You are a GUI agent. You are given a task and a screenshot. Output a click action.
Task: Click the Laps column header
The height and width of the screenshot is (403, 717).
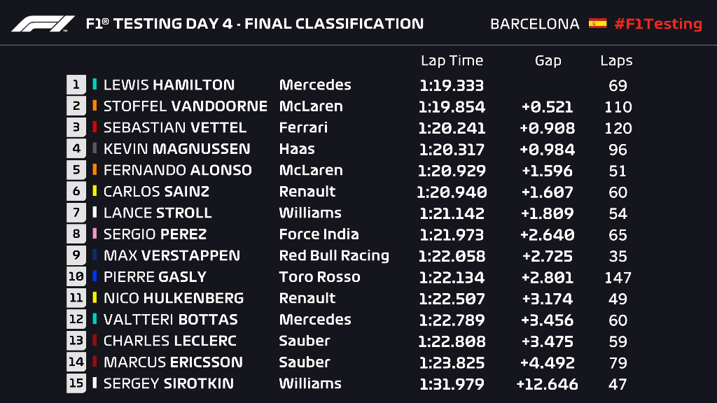616,61
